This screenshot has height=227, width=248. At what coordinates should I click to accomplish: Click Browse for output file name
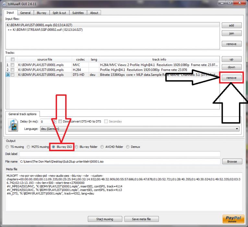pyautogui.click(x=232, y=161)
